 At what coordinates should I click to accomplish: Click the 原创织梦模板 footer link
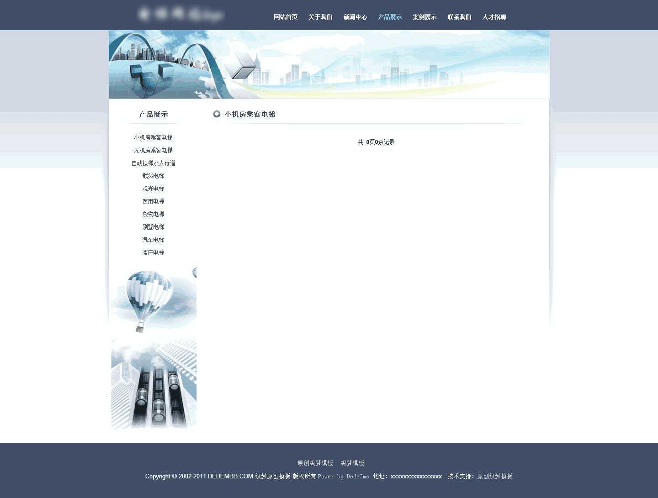(315, 462)
